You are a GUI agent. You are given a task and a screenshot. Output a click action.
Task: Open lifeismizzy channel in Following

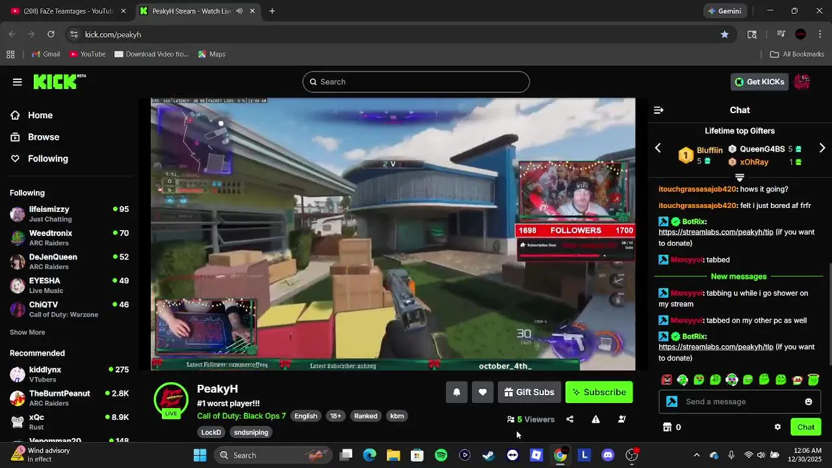(69, 214)
